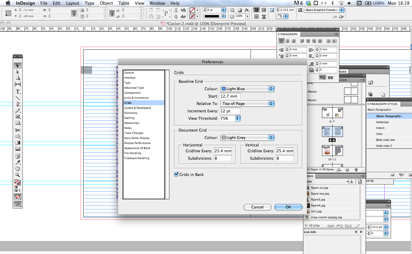
Task: Pick the Eyedropper tool
Action: point(18,162)
